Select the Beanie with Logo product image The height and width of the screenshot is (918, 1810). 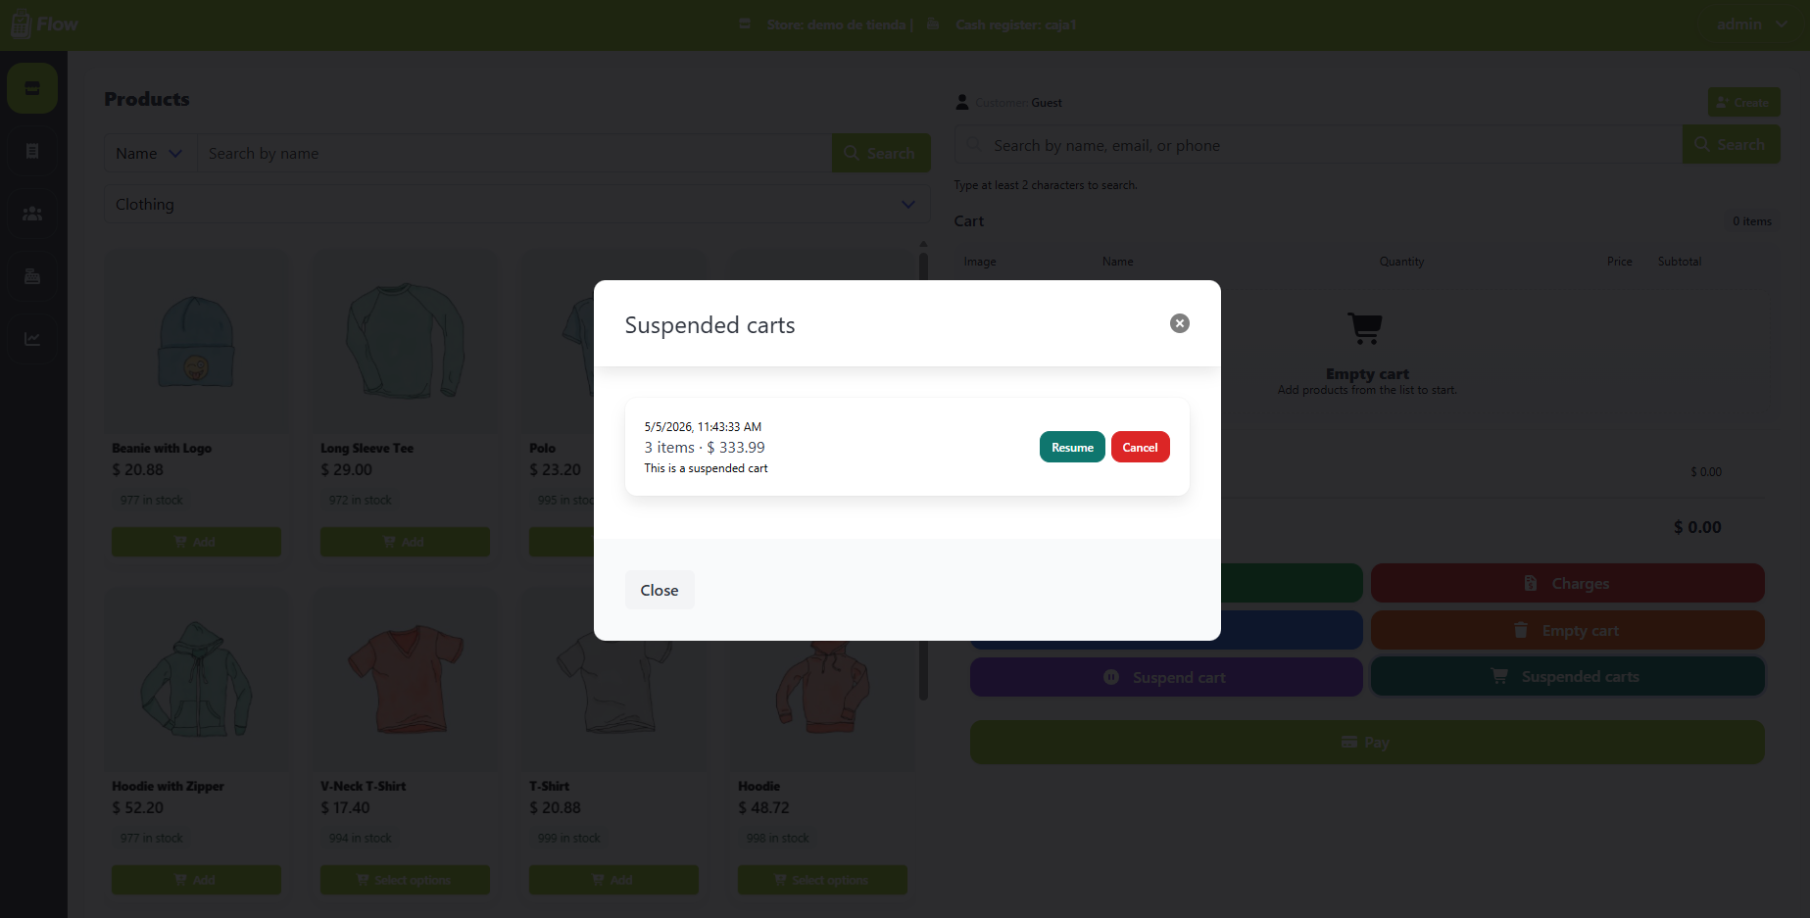point(197,342)
